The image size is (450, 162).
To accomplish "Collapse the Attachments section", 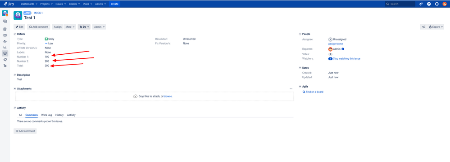I will pos(15,88).
